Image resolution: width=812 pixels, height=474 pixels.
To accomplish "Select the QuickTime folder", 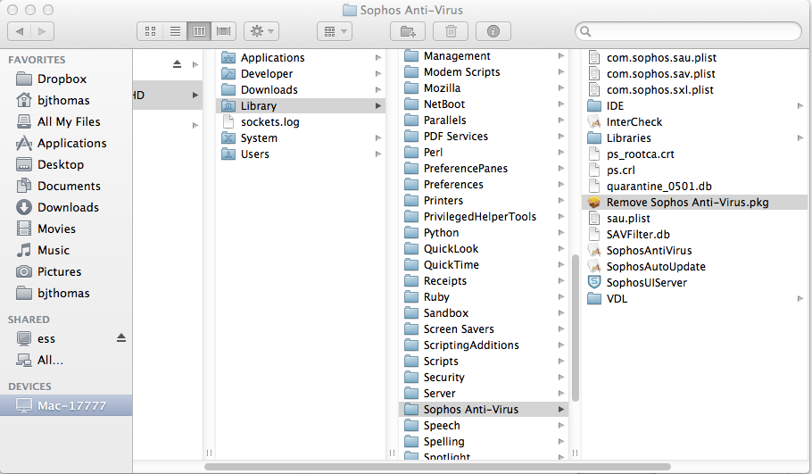I will pyautogui.click(x=484, y=265).
